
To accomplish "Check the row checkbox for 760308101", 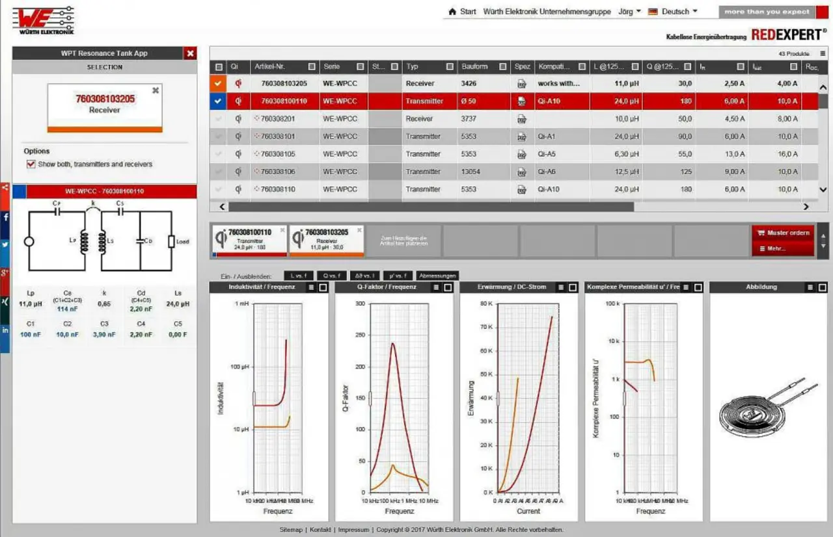I will [x=218, y=137].
